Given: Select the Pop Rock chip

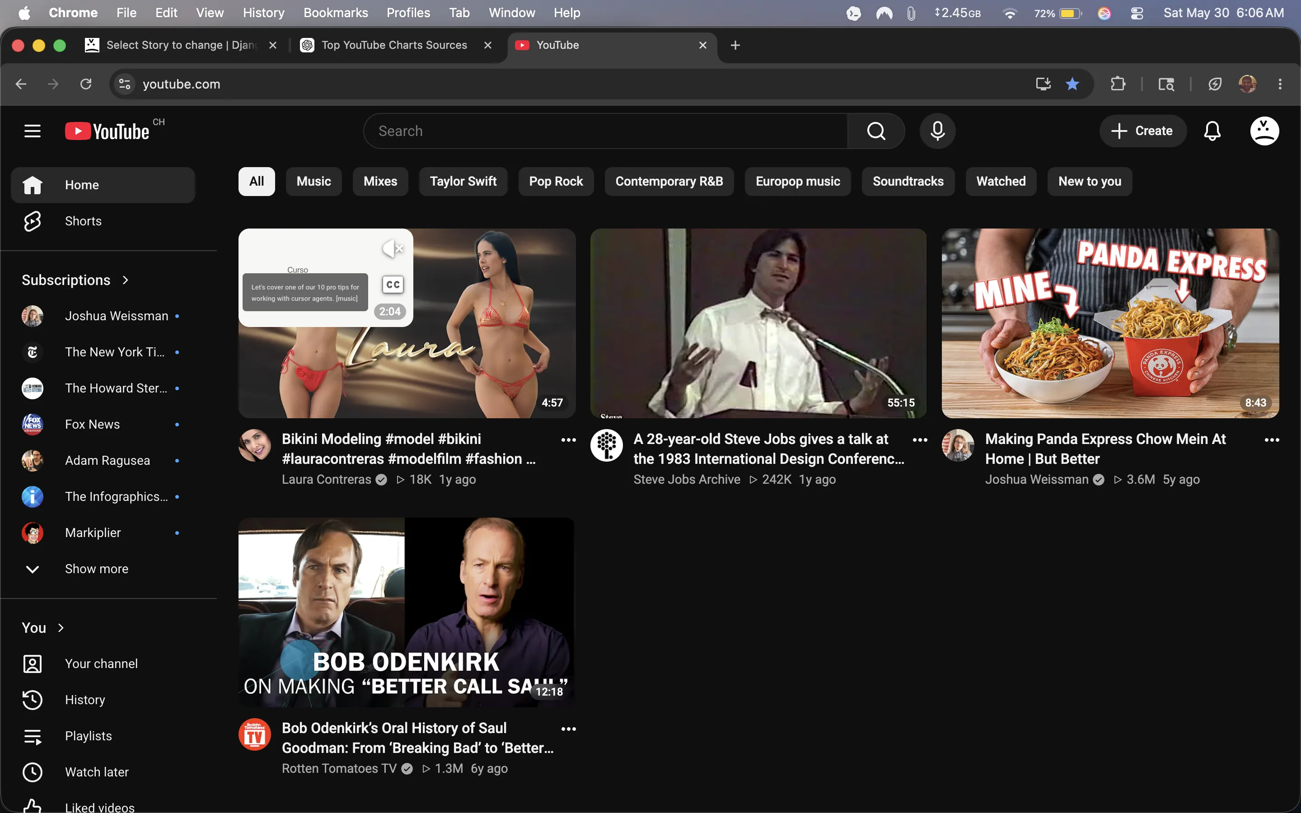Looking at the screenshot, I should 556,181.
